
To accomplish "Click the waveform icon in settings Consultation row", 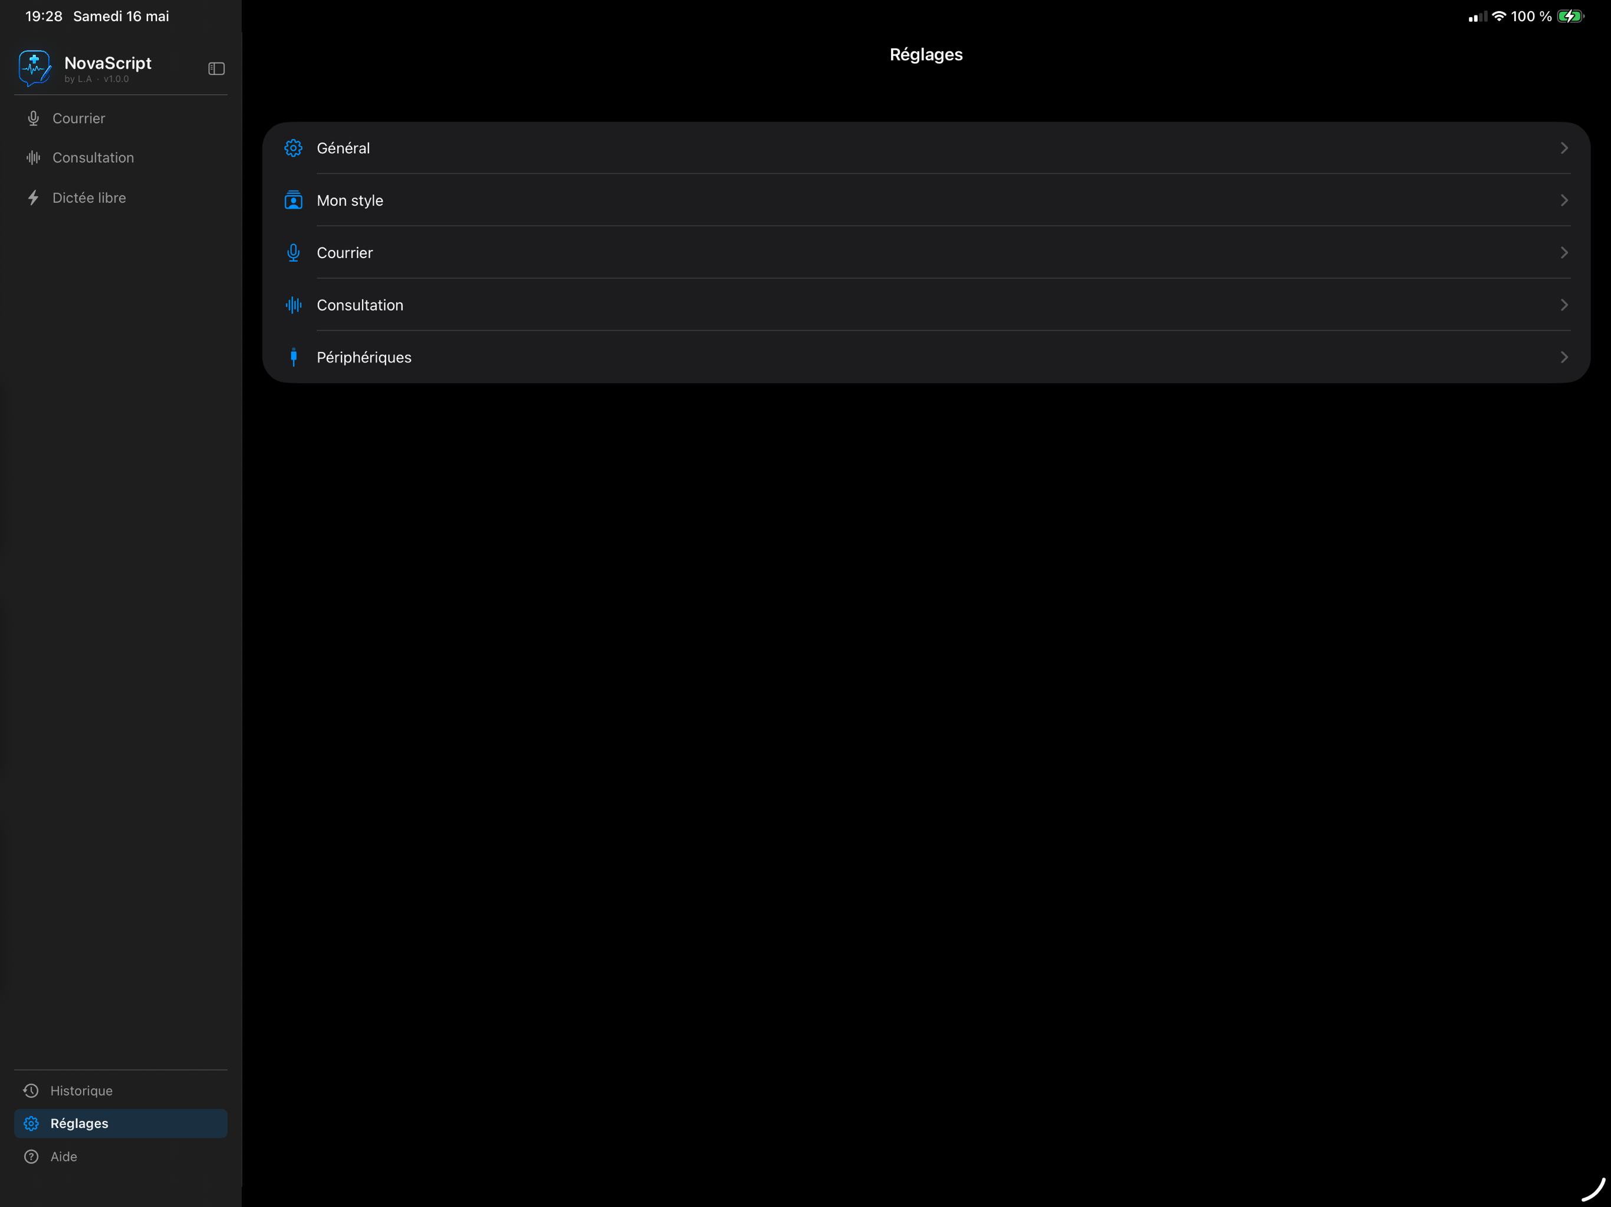I will point(294,305).
